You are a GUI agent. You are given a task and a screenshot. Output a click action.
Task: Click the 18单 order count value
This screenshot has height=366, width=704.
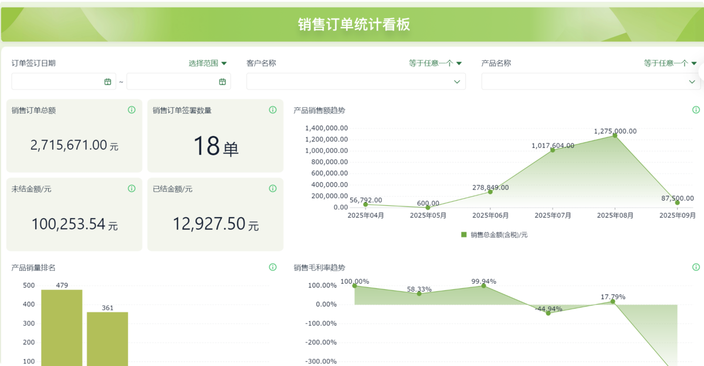tap(215, 146)
